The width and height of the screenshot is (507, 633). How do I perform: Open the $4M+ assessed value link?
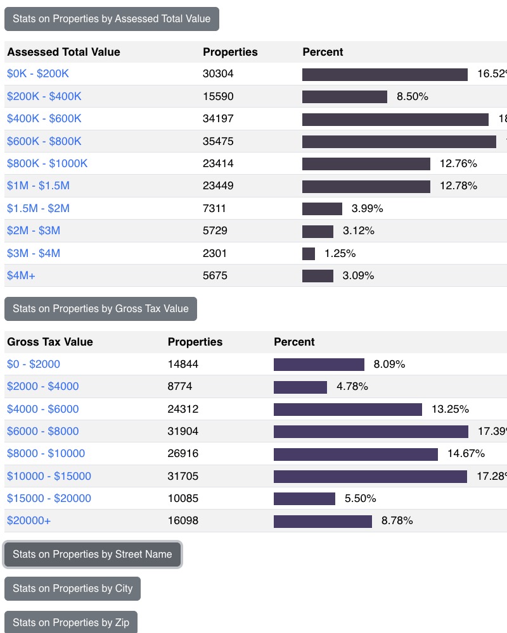[x=20, y=275]
